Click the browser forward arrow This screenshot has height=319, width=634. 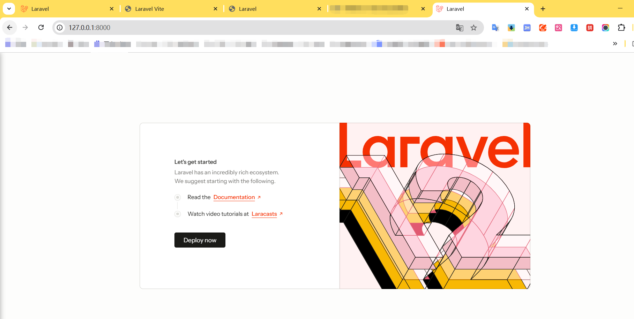[25, 28]
